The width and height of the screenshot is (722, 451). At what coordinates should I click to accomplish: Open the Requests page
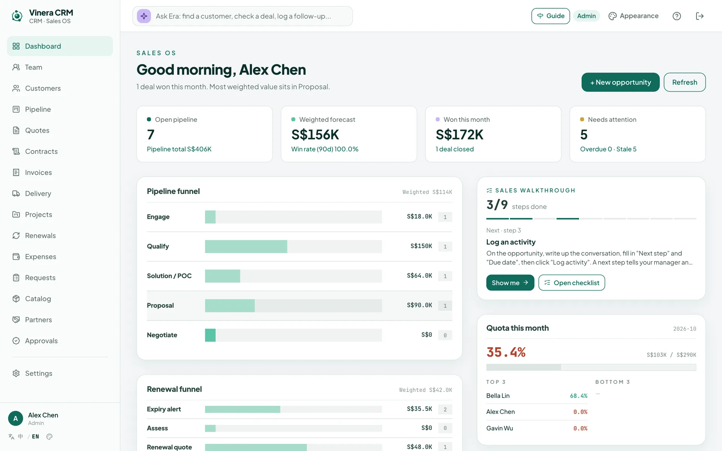click(60, 278)
